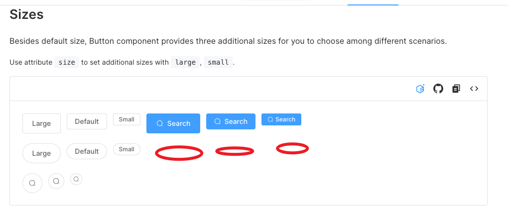This screenshot has height=210, width=508.
Task: Click the square-cornered Large button
Action: [x=41, y=123]
